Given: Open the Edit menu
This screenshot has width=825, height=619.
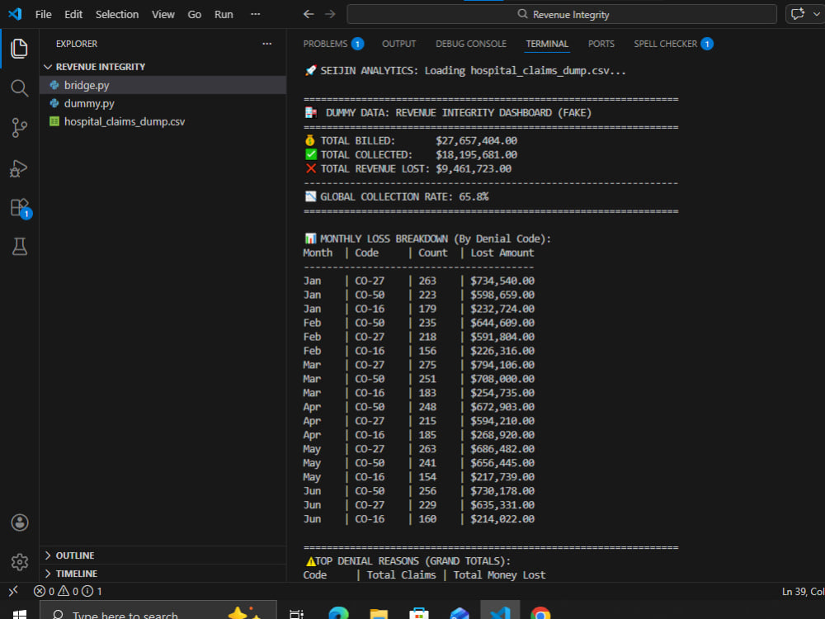Looking at the screenshot, I should [73, 14].
